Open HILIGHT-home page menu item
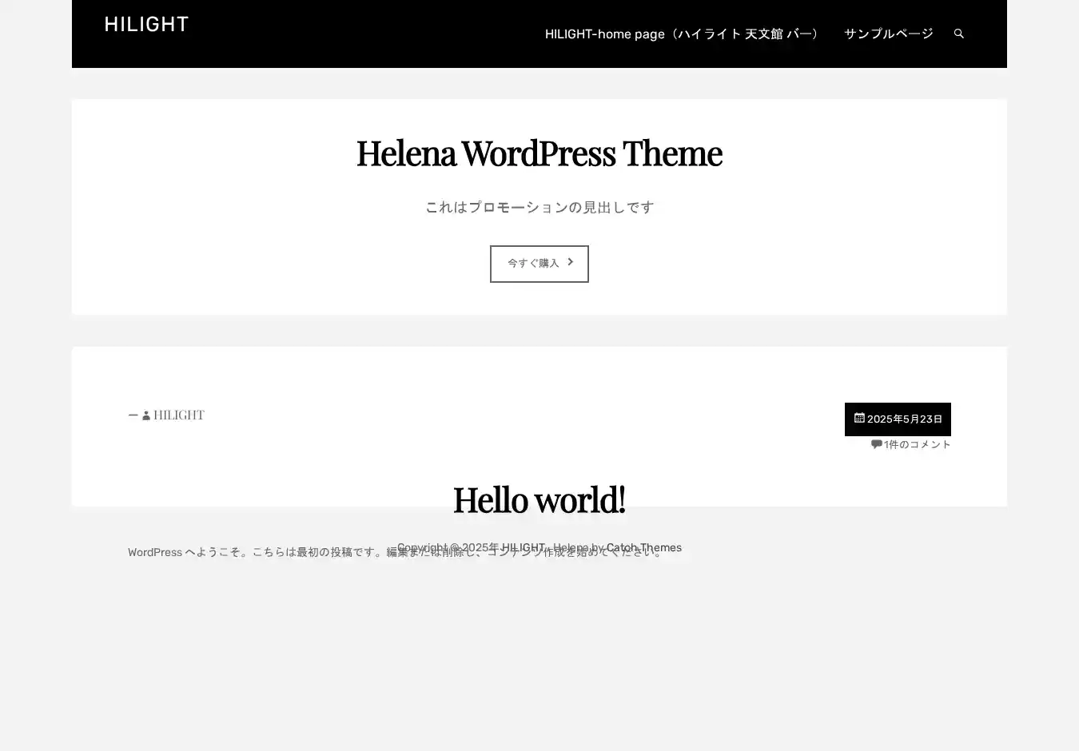 coord(683,34)
